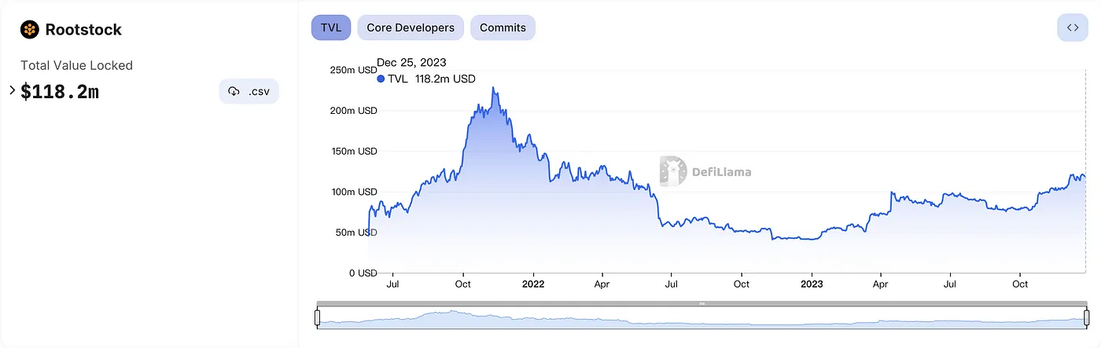Click the 250m USD axis label
Image resolution: width=1101 pixels, height=348 pixels.
(x=353, y=70)
